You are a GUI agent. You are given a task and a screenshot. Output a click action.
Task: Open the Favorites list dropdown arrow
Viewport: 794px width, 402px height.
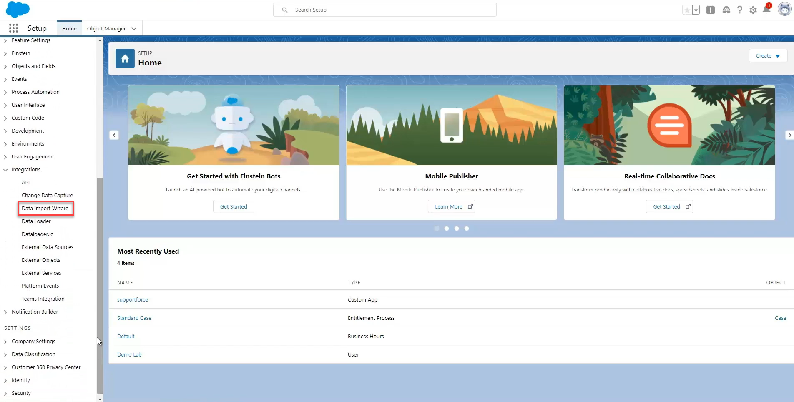point(696,10)
